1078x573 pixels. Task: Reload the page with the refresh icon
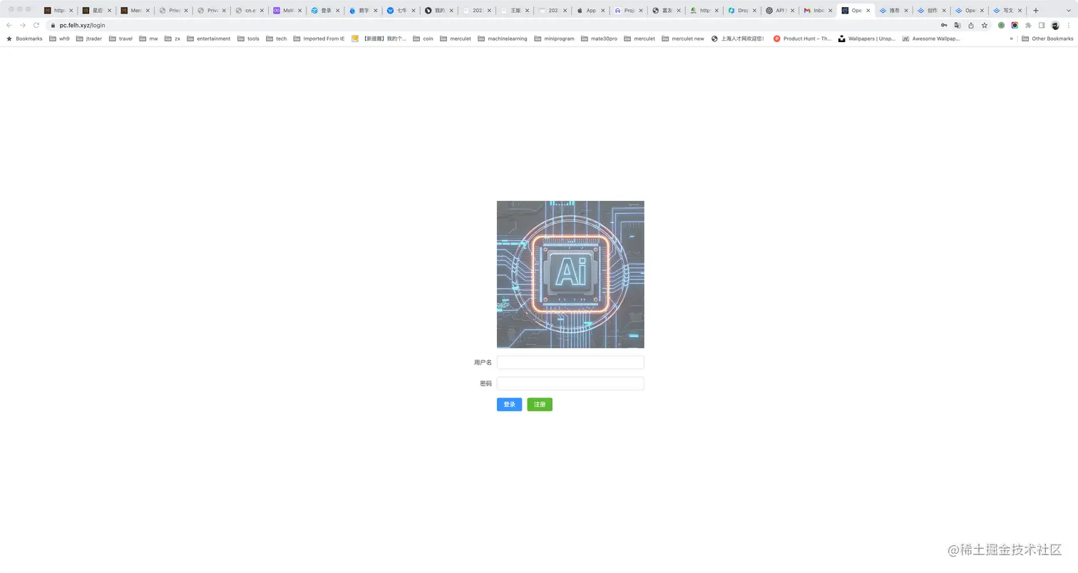[36, 25]
